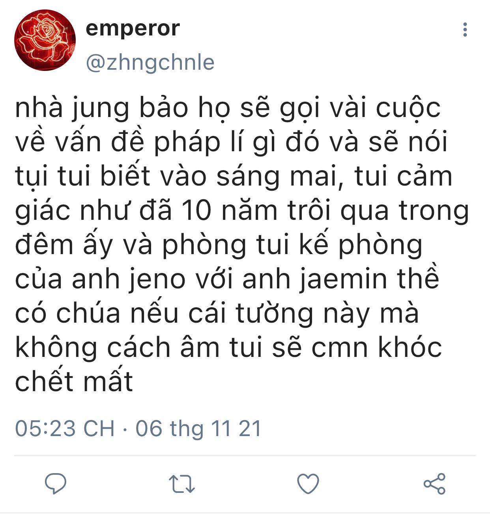Image resolution: width=490 pixels, height=520 pixels.
Task: Visit the @zhngchnle handle
Action: 150,62
